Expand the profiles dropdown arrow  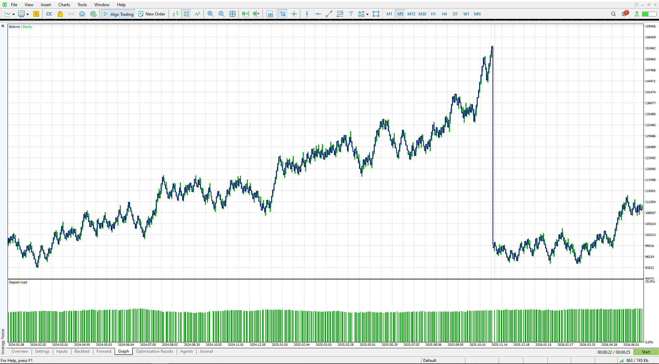point(27,14)
